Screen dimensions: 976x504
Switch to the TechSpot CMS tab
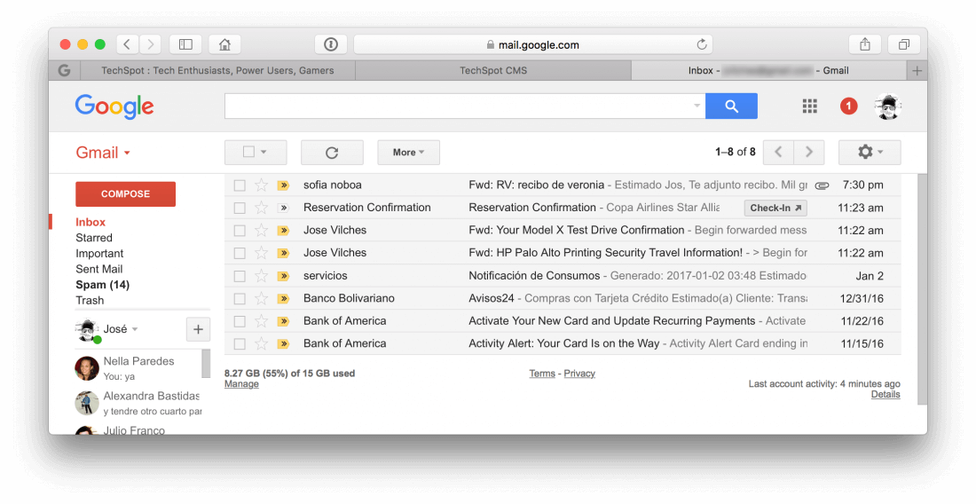click(493, 70)
